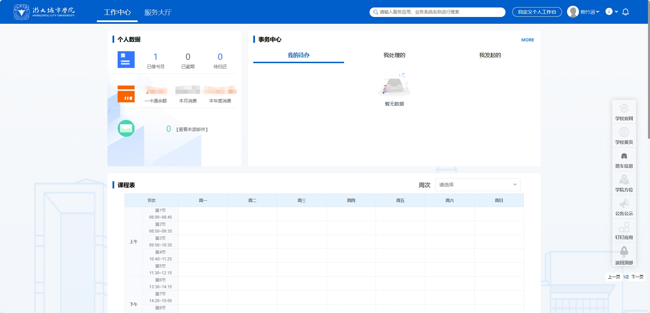Click the 第4节 10:40~11:25 row label
The image size is (650, 313).
[x=160, y=256]
